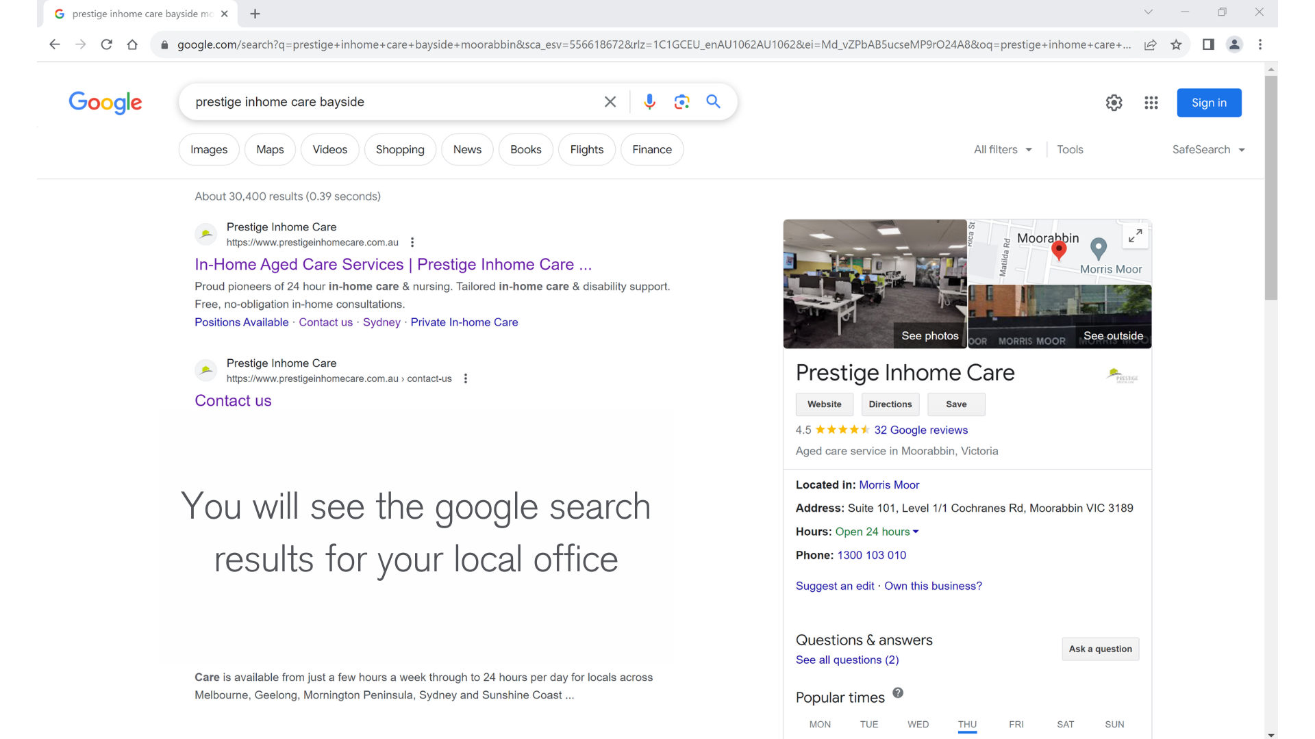Image resolution: width=1315 pixels, height=739 pixels.
Task: Switch to the Images filter
Action: 209,149
